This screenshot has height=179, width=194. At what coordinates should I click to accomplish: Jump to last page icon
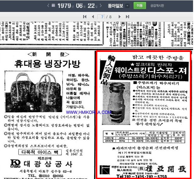coord(128,17)
